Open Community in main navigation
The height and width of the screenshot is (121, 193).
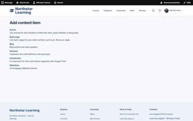[121, 10]
